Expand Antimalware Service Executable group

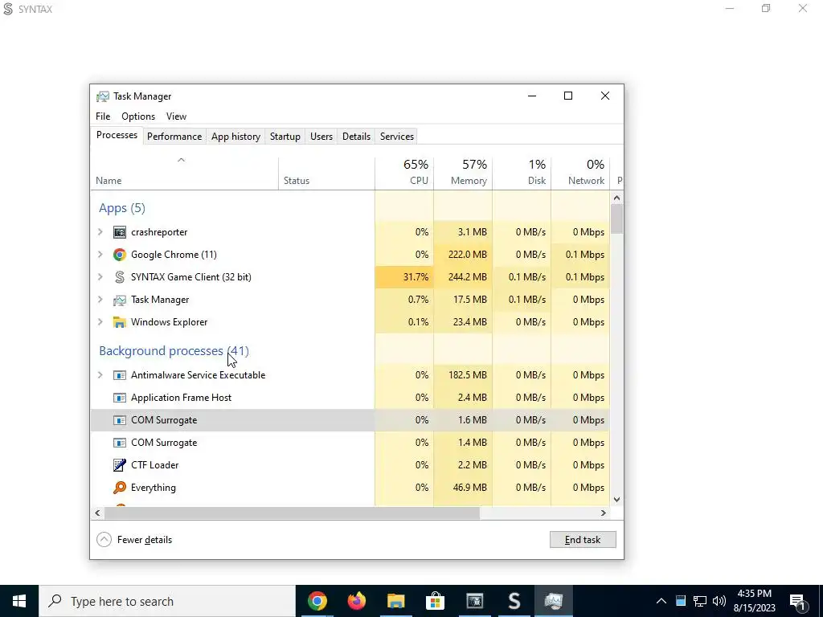coord(100,375)
